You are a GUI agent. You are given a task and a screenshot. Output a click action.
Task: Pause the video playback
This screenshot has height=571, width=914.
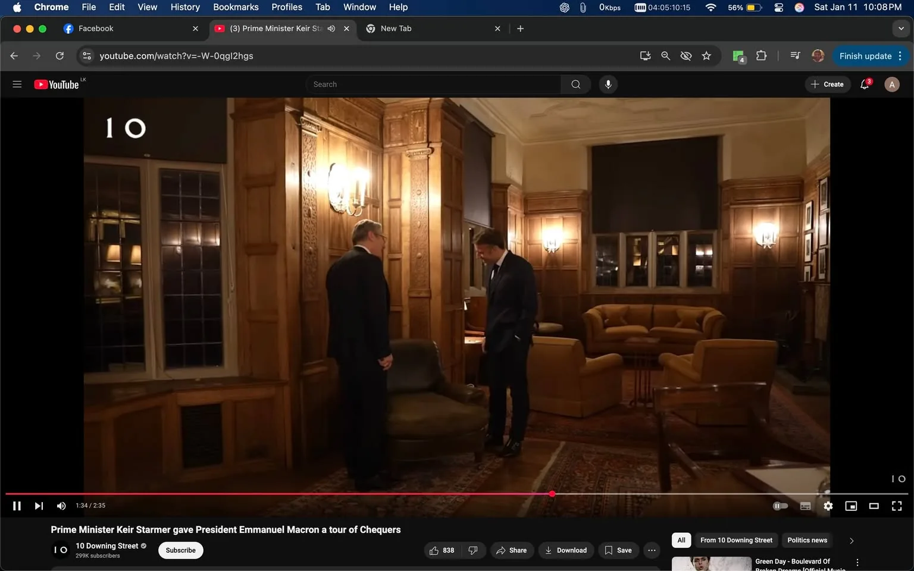click(17, 506)
